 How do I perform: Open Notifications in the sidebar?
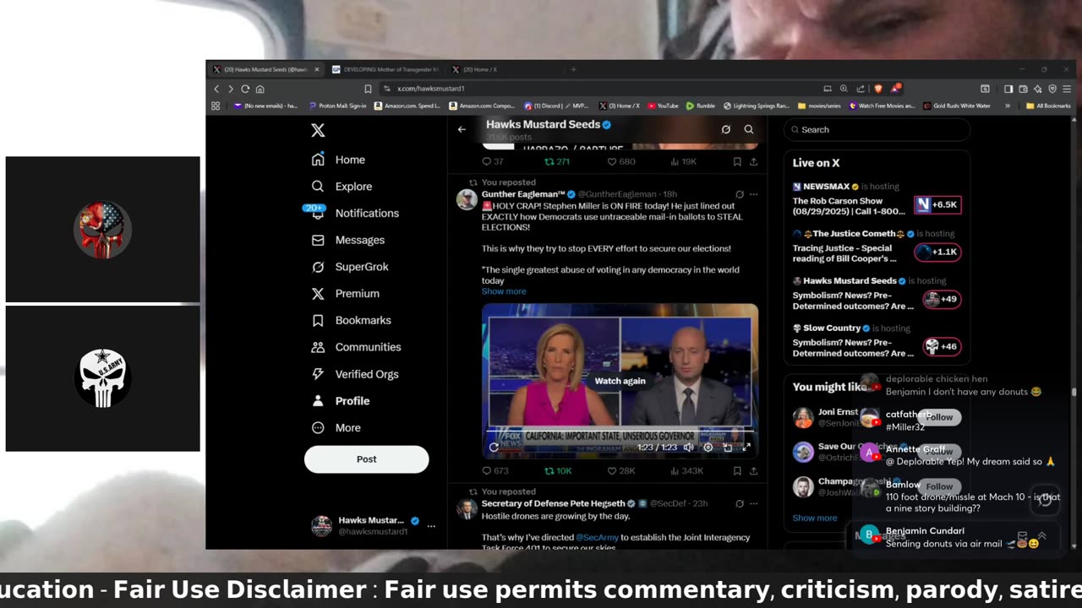(355, 213)
